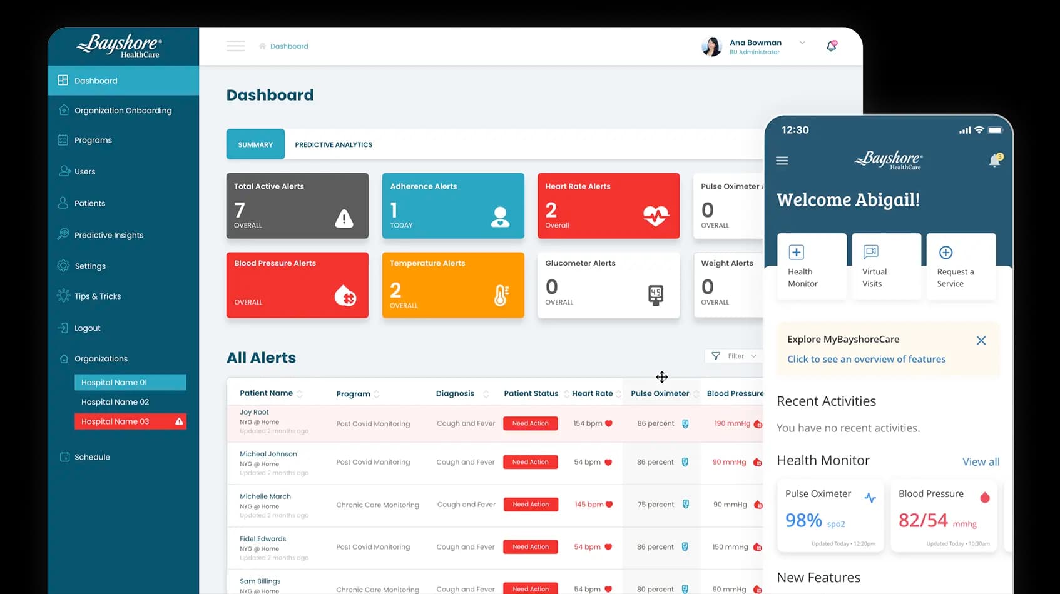The image size is (1060, 594).
Task: Click the mobile app notification bell
Action: click(995, 160)
